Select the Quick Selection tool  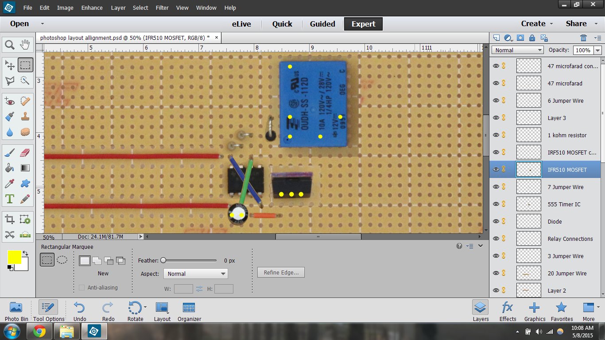(25, 81)
